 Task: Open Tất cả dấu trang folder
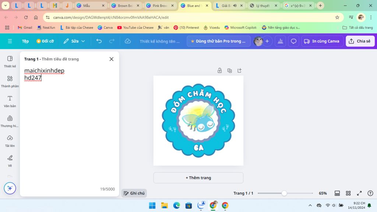[x=357, y=28]
